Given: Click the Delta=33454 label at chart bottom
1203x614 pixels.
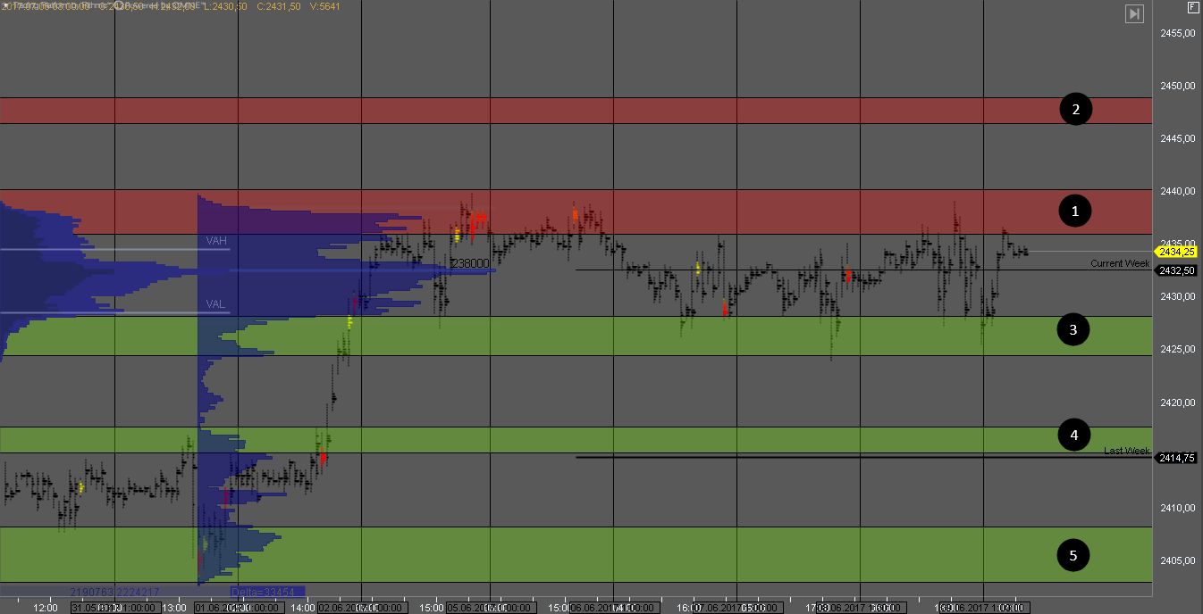Looking at the screenshot, I should pyautogui.click(x=265, y=592).
